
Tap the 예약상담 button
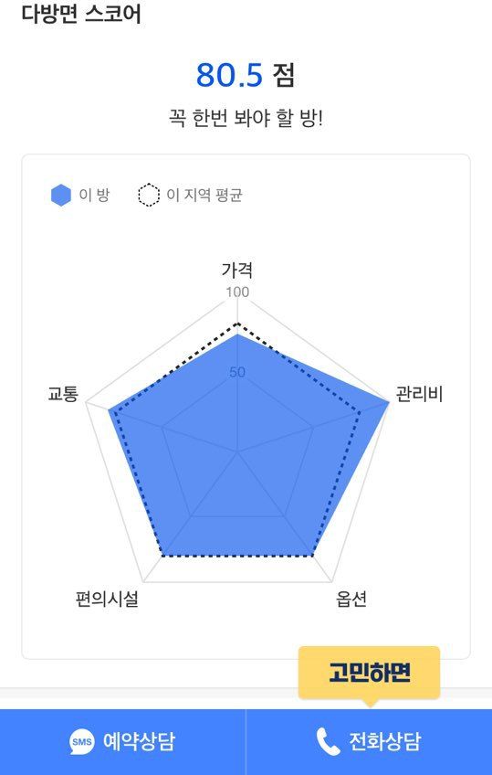pyautogui.click(x=123, y=742)
